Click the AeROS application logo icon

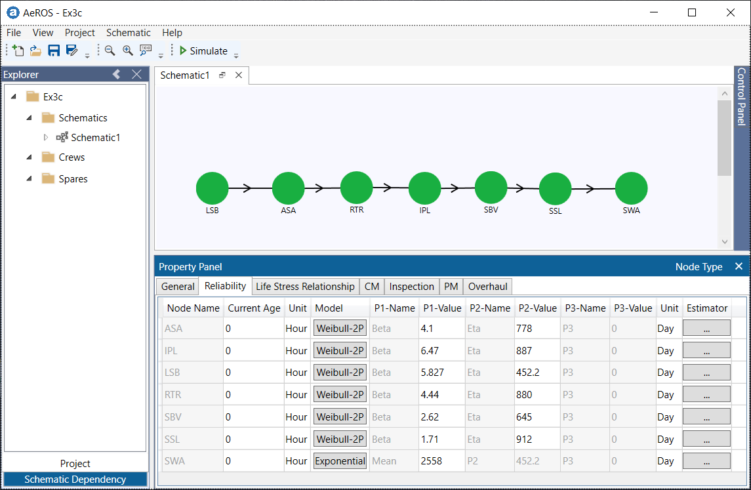[x=12, y=13]
